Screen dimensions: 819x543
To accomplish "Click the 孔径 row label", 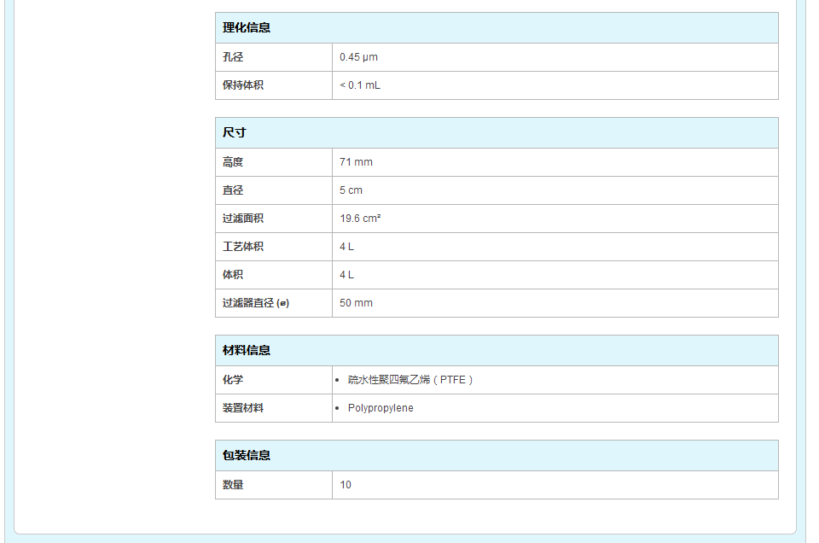I will (x=229, y=56).
